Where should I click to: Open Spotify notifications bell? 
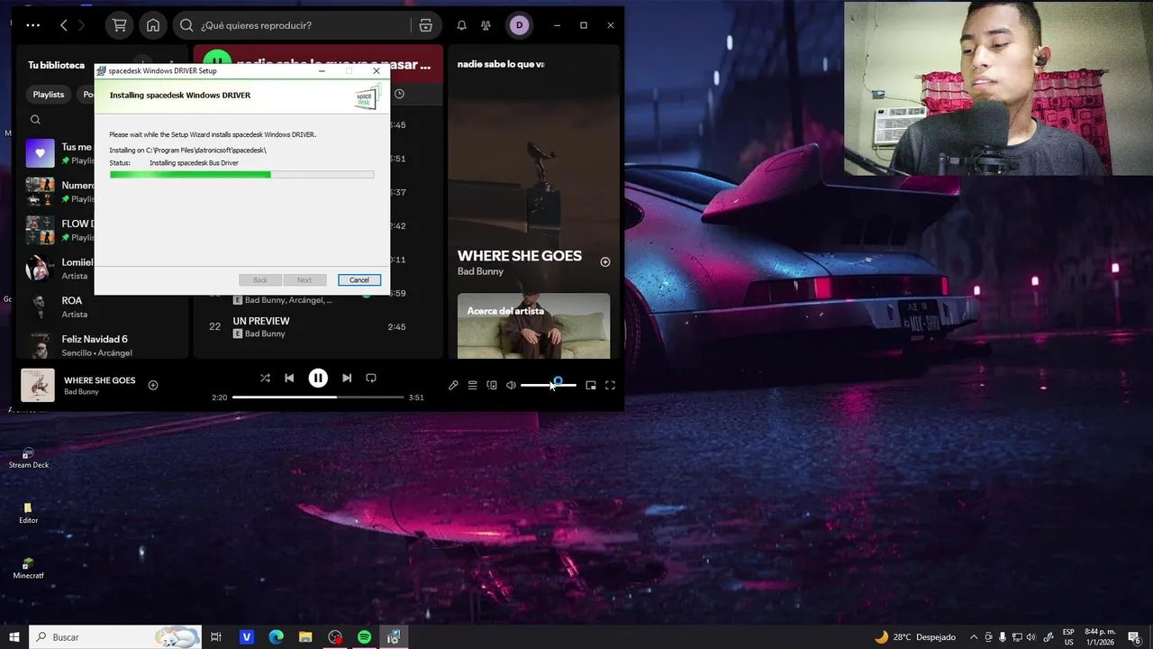461,25
